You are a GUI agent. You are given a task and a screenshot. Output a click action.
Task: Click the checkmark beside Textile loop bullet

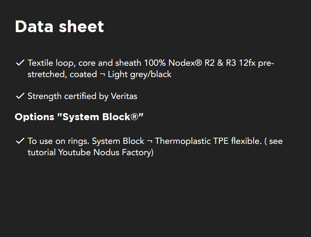point(20,63)
